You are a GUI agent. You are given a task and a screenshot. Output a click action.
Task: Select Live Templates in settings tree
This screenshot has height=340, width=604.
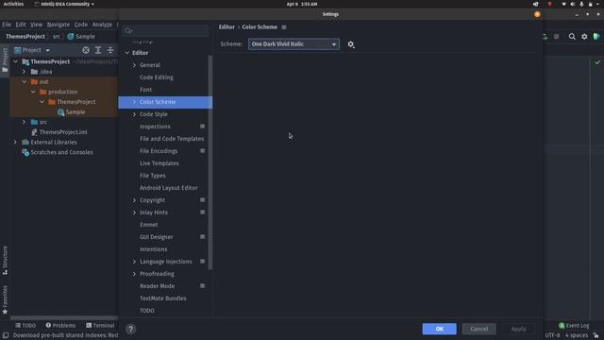(159, 163)
